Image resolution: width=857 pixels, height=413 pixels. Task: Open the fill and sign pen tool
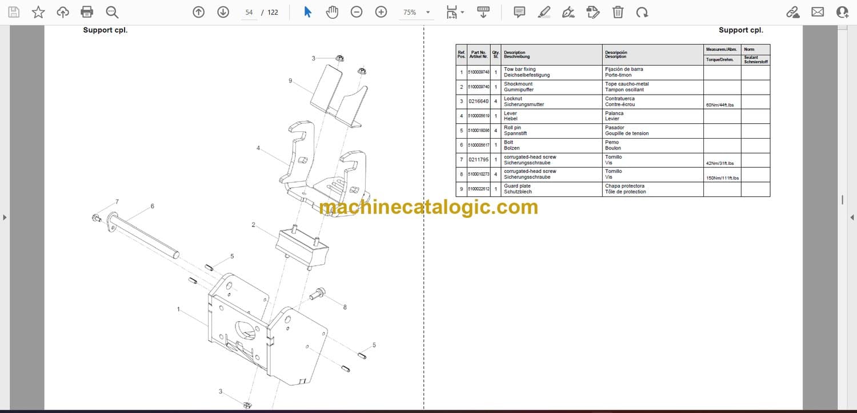[x=568, y=12]
